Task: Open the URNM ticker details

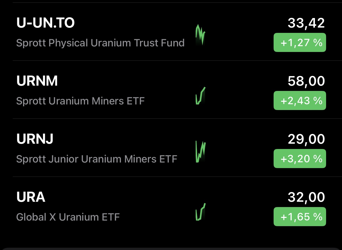Action: point(37,81)
